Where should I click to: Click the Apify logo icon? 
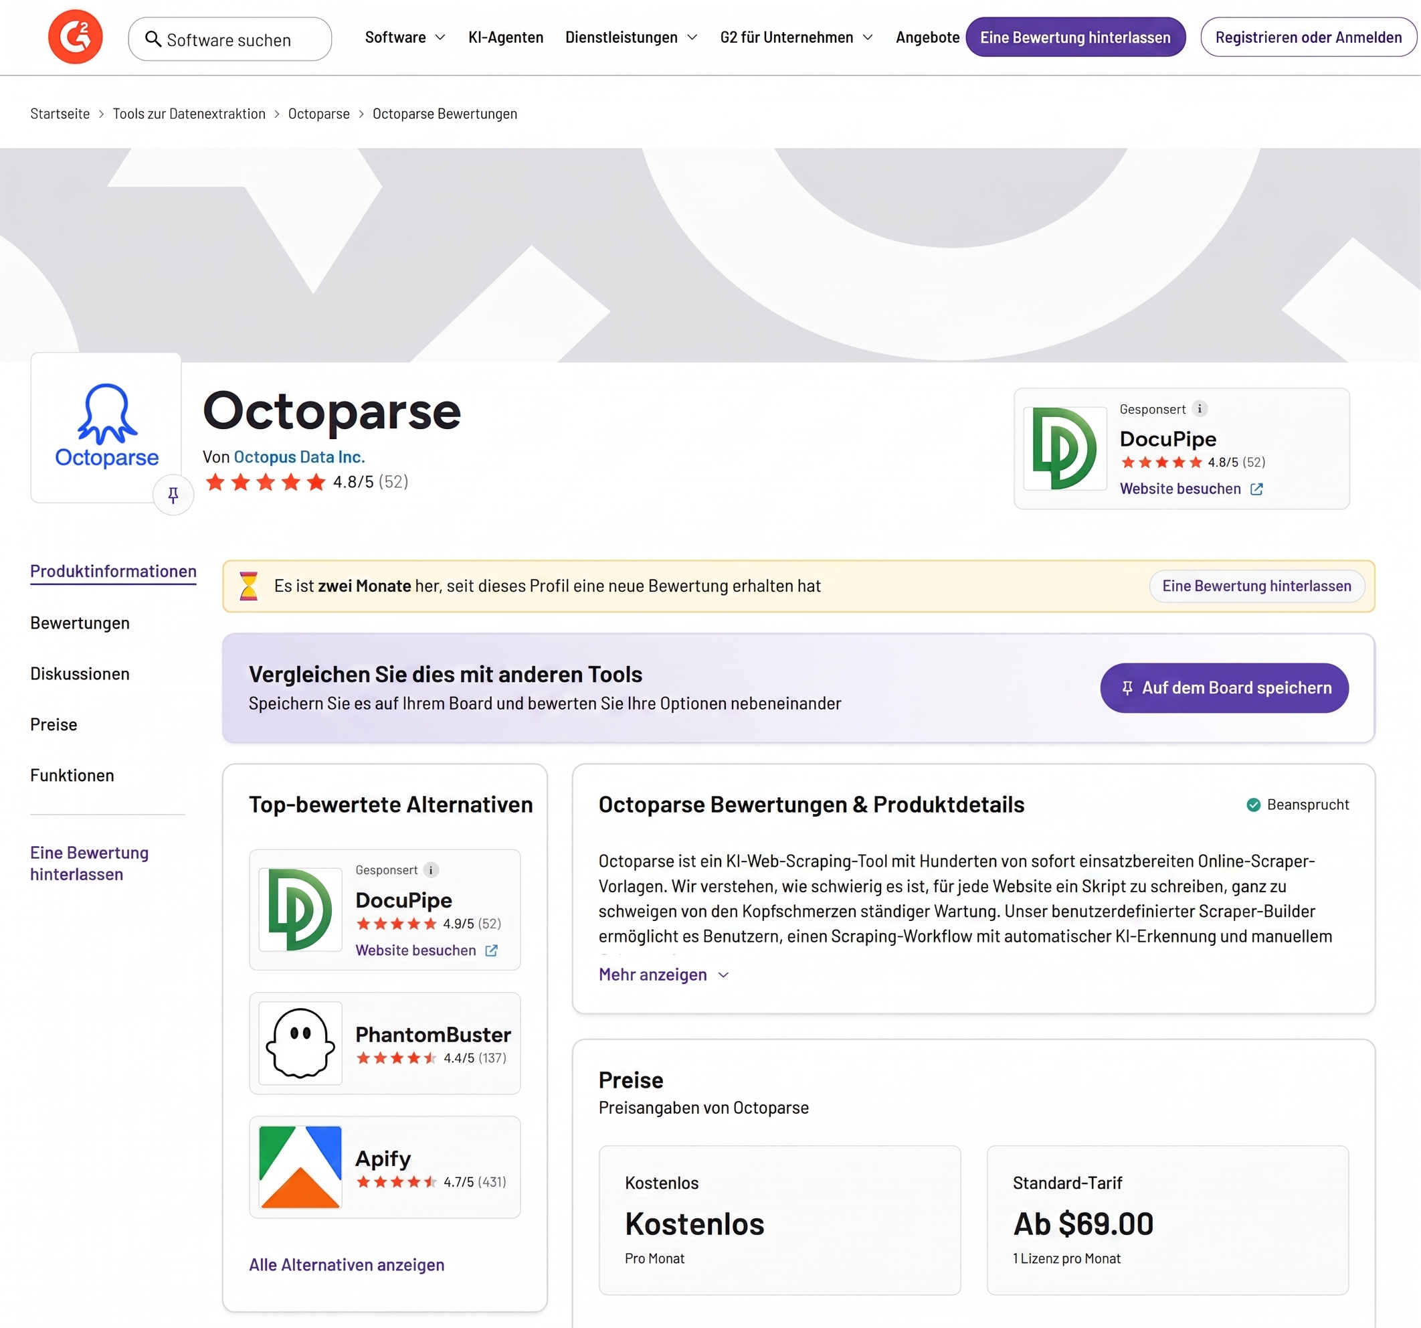tap(300, 1167)
